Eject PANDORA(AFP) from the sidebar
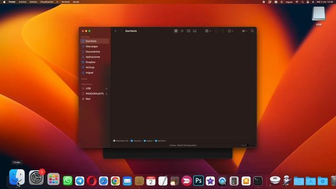 (107, 94)
